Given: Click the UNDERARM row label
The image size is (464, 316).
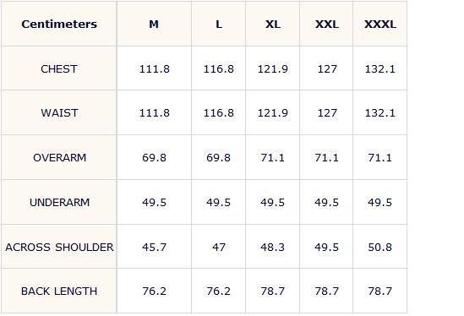Looking at the screenshot, I should 59,203.
